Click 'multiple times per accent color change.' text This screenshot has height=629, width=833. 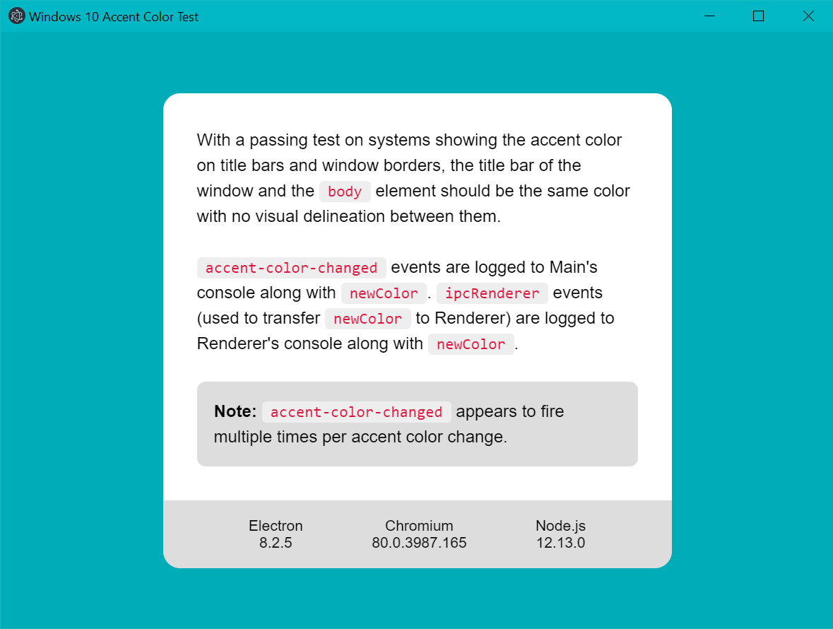pos(361,437)
